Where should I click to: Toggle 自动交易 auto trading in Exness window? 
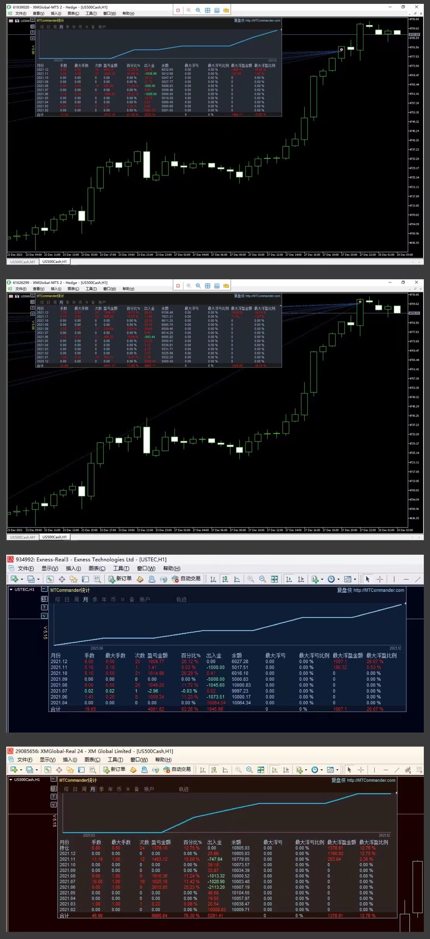(186, 579)
